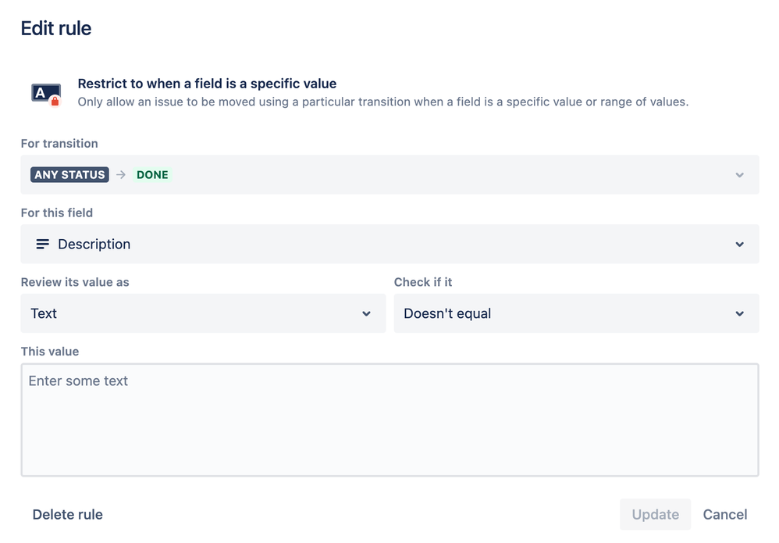This screenshot has height=543, width=779.
Task: Click into the This value text area
Action: [390, 420]
